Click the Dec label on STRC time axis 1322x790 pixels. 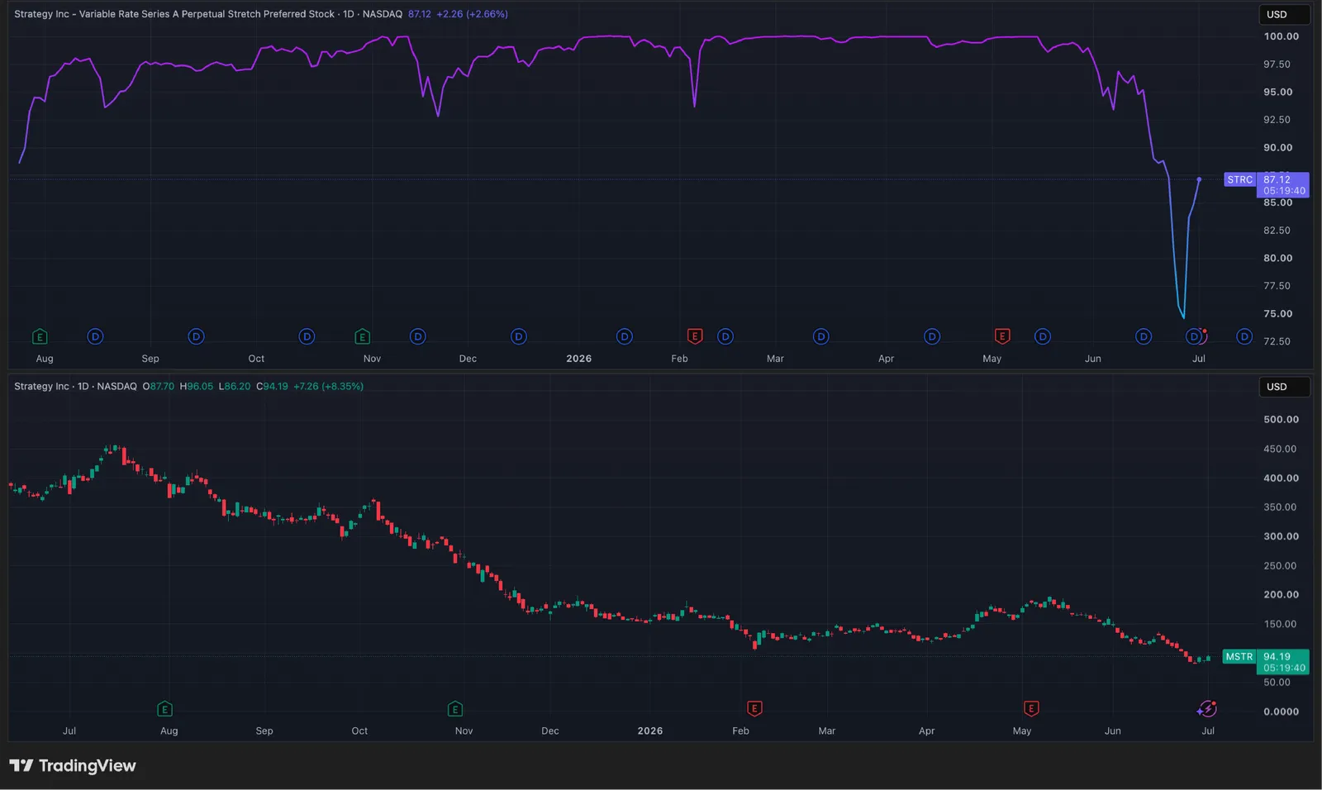pyautogui.click(x=468, y=359)
